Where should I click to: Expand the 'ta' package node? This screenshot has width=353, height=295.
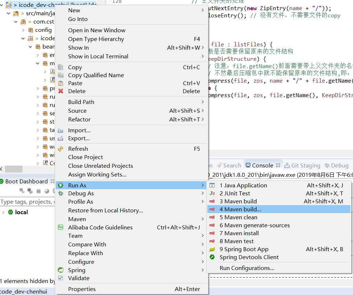pyautogui.click(x=38, y=130)
